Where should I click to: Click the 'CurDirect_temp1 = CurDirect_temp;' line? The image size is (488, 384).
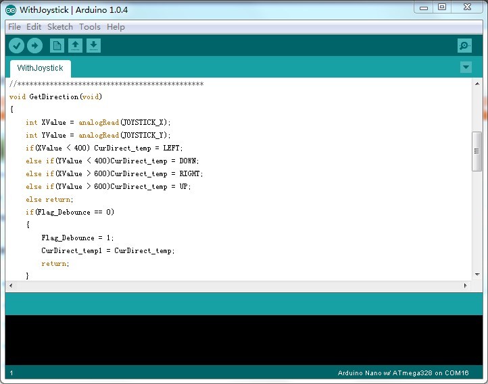pos(108,251)
